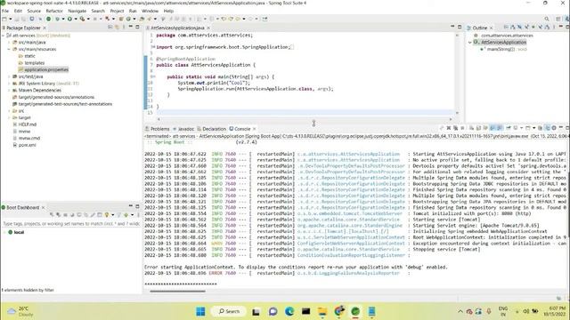Click the Boot Dashboard start/restart icon
This screenshot has height=320, width=570.
click(52, 214)
